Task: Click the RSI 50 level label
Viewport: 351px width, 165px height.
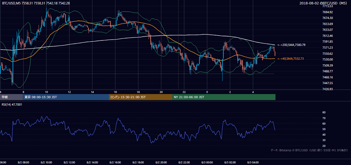Action: pyautogui.click(x=324, y=129)
